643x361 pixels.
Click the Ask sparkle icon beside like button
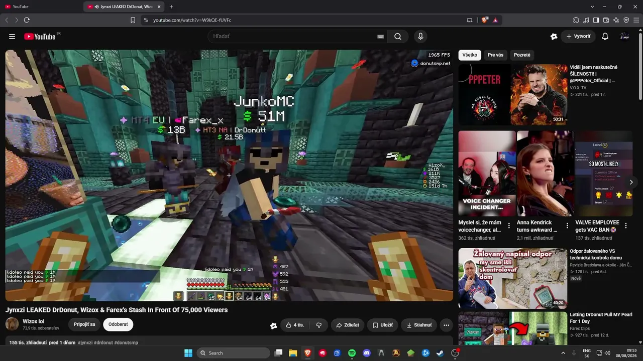point(273,325)
